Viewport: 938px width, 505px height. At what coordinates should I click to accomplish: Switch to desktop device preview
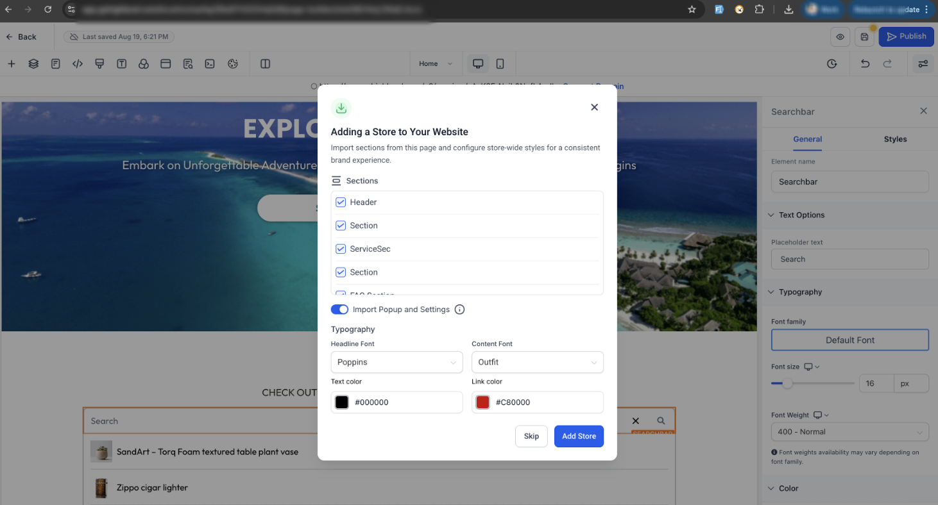pos(478,64)
